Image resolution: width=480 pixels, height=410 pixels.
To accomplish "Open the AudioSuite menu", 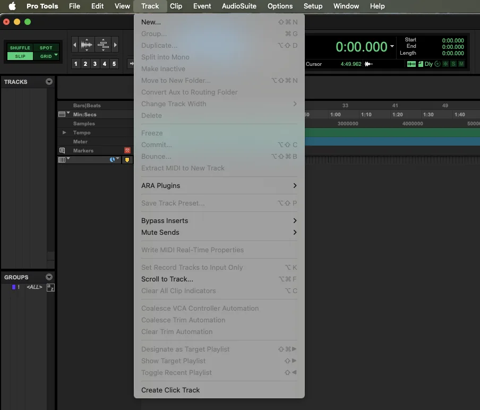I will tap(239, 6).
